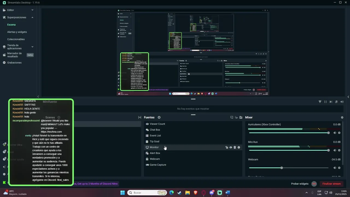Select the Game Capture source row
350x197 pixels.
coord(193,165)
